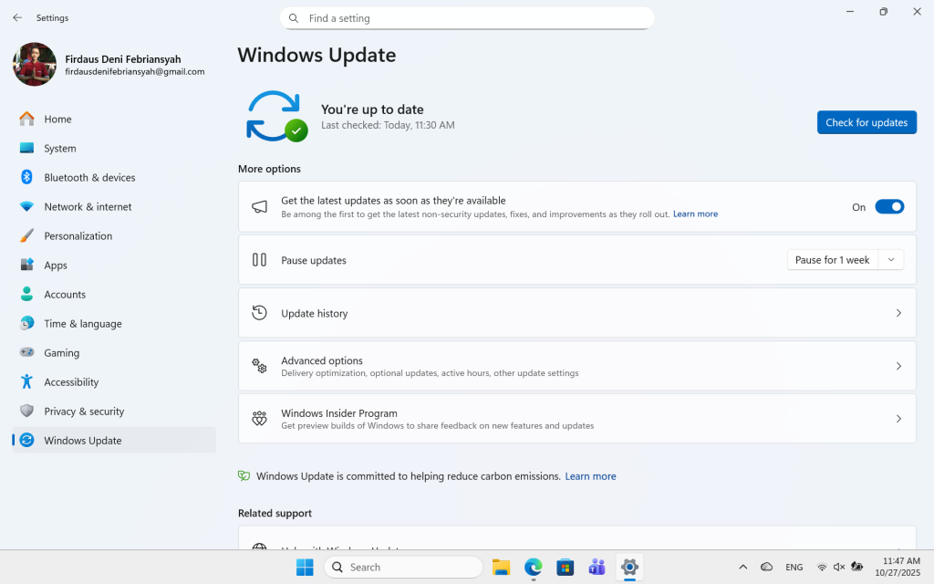The image size is (934, 584).
Task: Expand Advanced options chevron
Action: 898,366
